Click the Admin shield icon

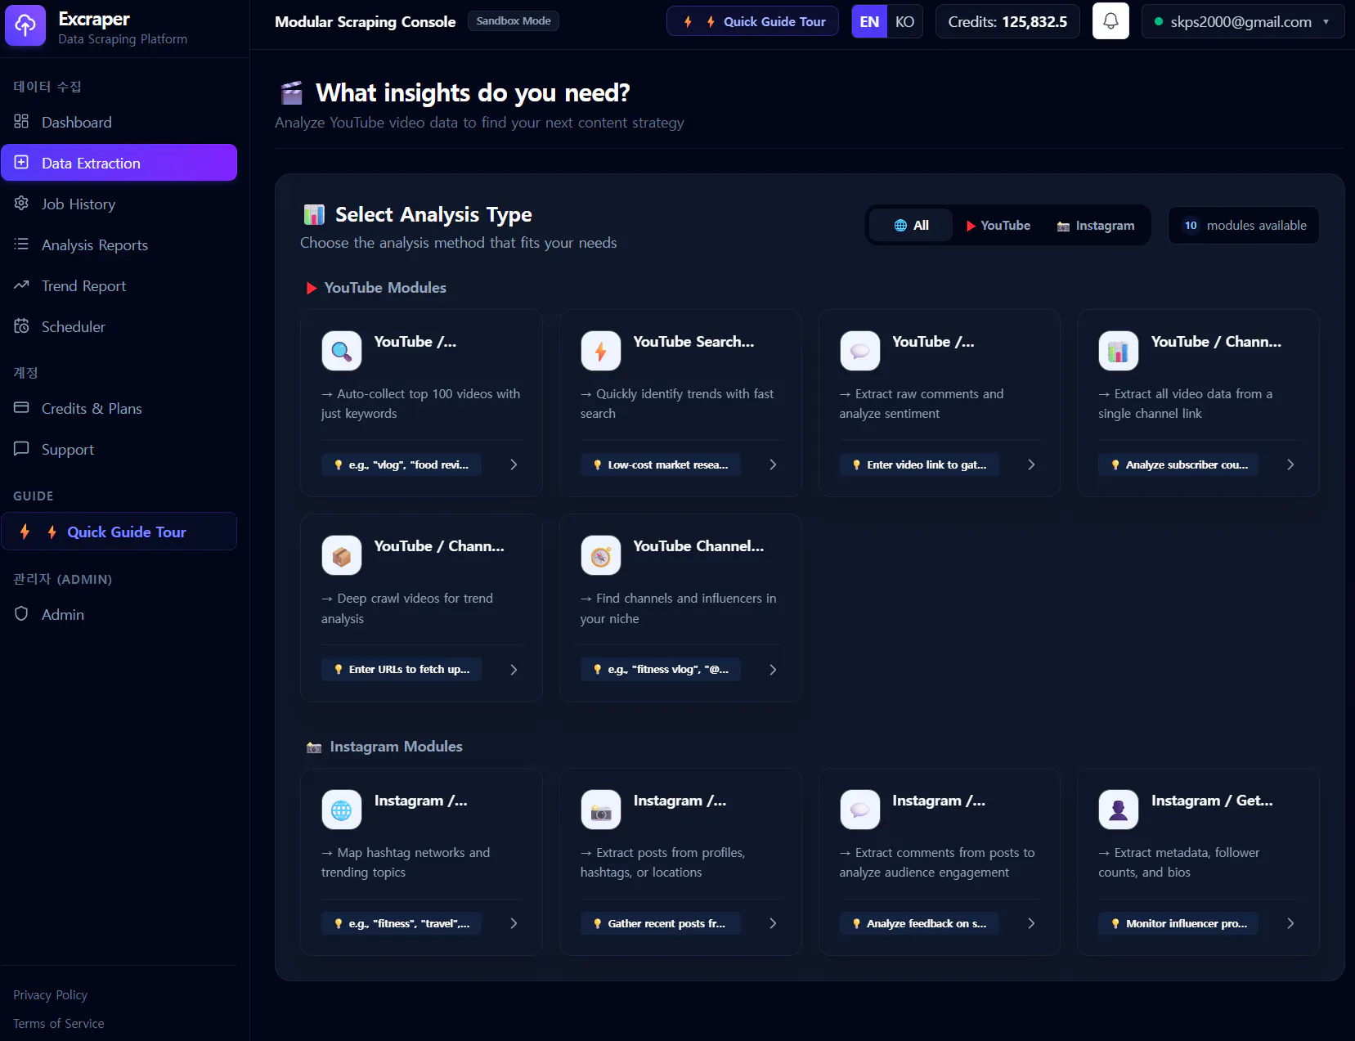[x=21, y=613]
